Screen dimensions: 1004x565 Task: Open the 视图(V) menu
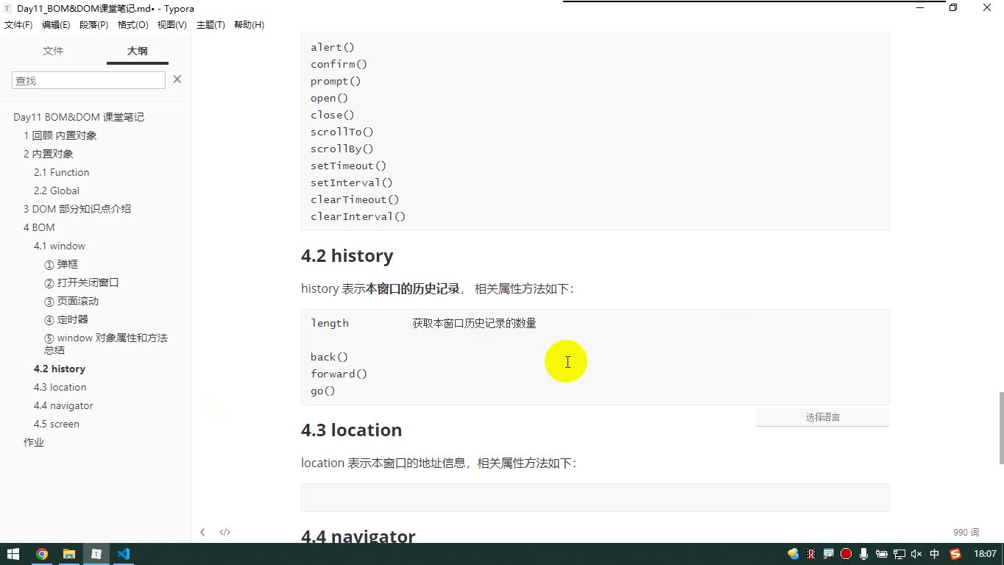coord(172,25)
